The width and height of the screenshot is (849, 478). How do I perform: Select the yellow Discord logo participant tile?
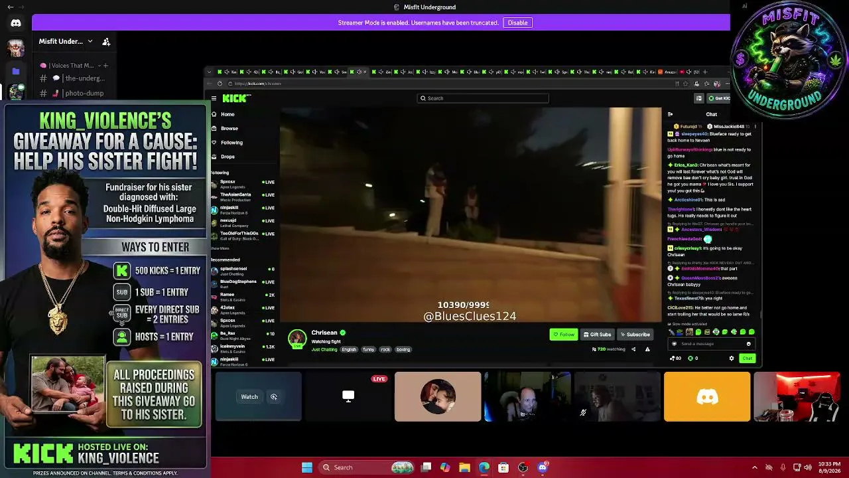(x=707, y=396)
